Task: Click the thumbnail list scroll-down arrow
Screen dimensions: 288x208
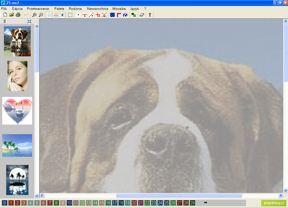Action: click(37, 196)
